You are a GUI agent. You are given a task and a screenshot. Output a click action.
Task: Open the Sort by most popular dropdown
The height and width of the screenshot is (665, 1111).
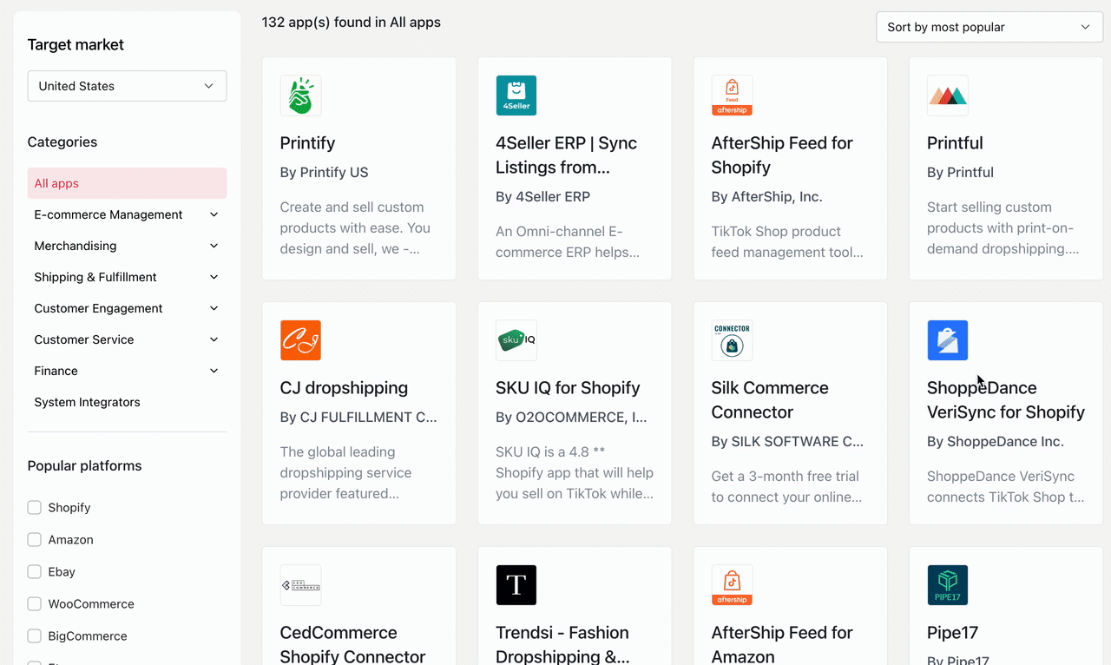[989, 27]
